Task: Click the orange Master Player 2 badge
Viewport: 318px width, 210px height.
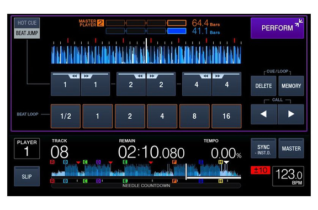Action: tap(100, 23)
